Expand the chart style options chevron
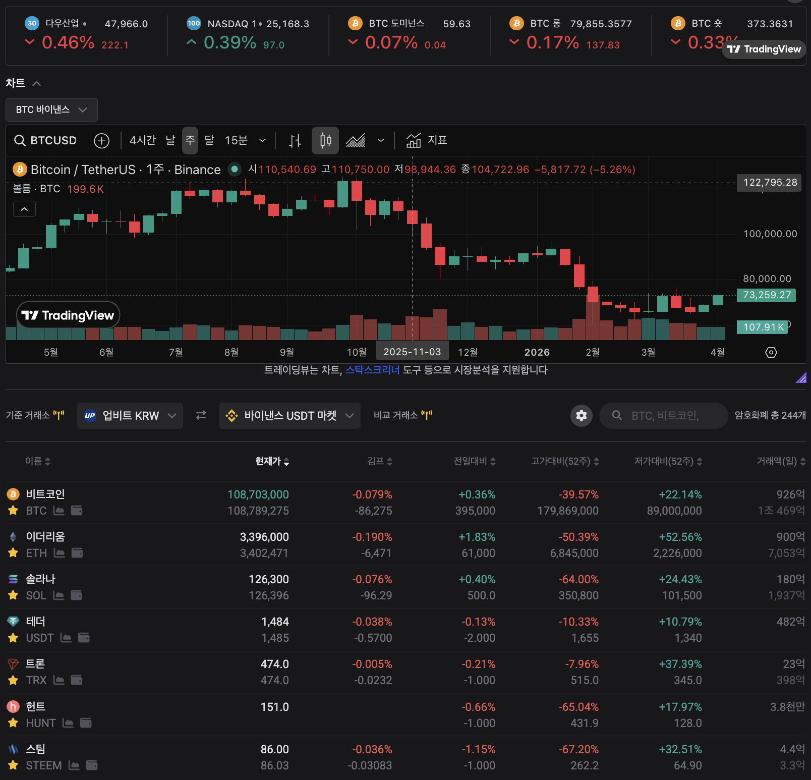 click(381, 140)
